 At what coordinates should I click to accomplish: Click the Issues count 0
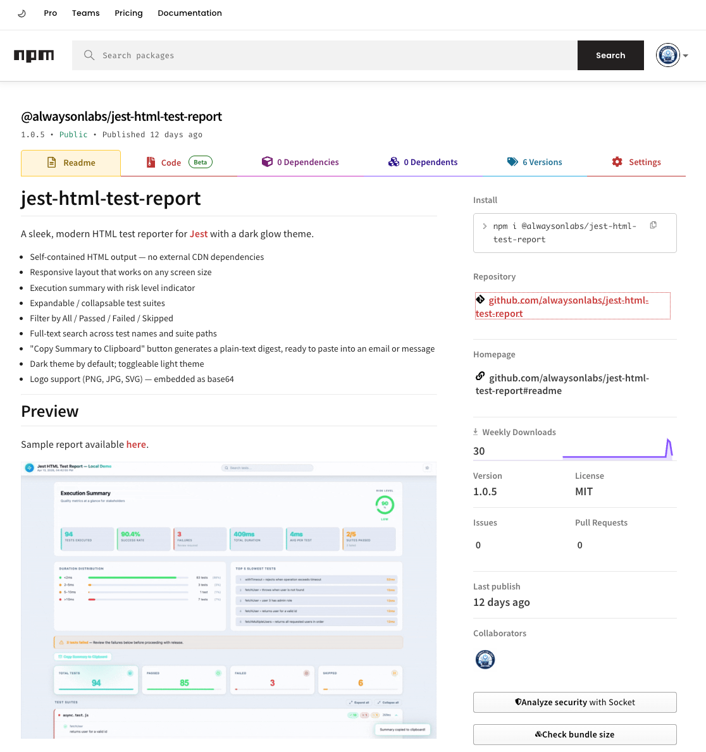coord(478,545)
